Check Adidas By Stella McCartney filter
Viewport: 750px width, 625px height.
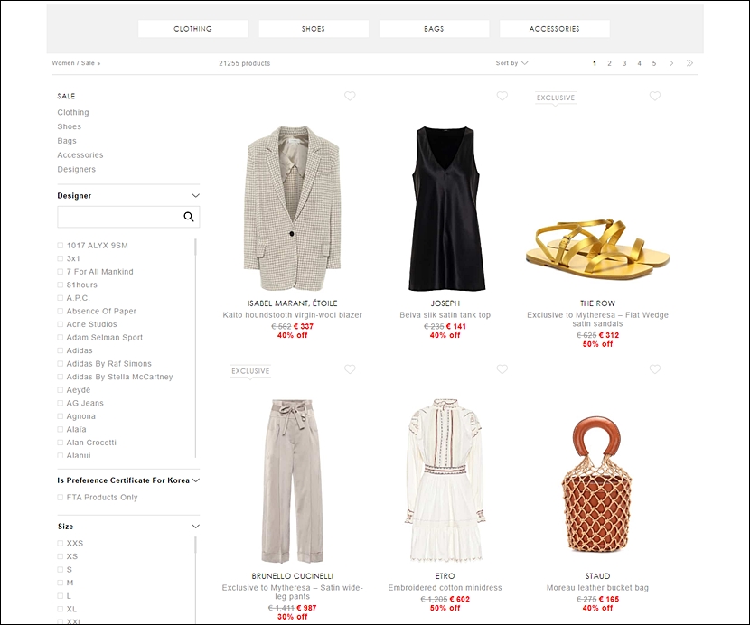pos(61,377)
